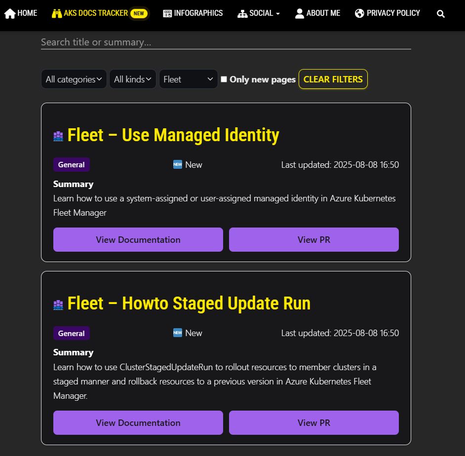
Task: Click the CLEAR FILTERS button
Action: coord(333,79)
